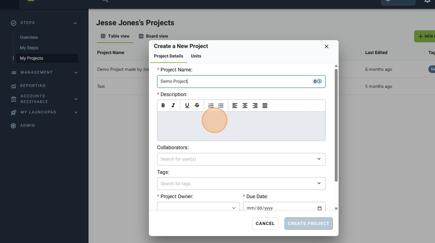Expand the Management sidebar section

76,72
